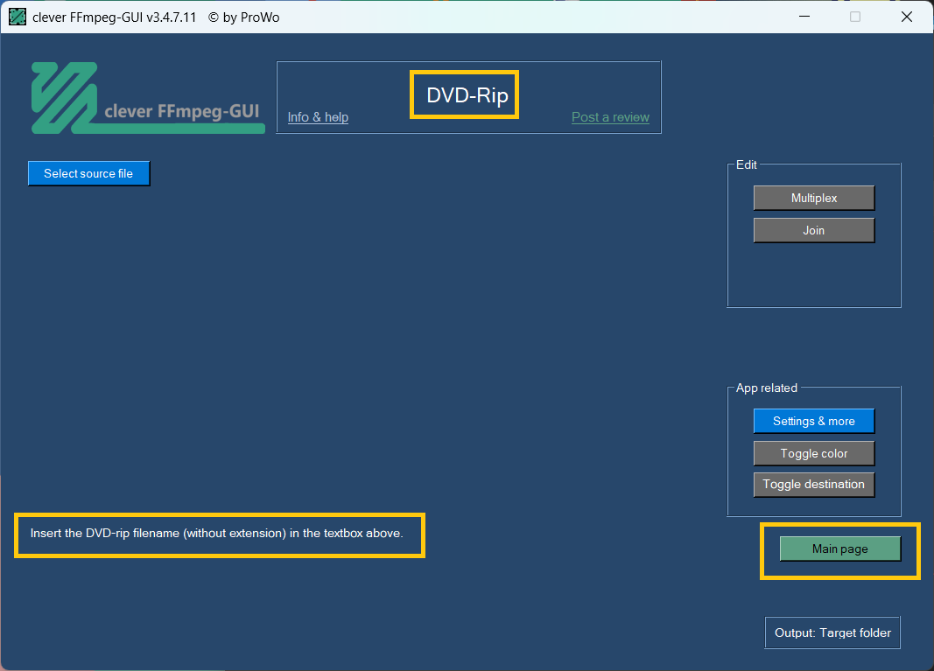Minimize the clever FFmpeg-GUI window

[x=804, y=17]
